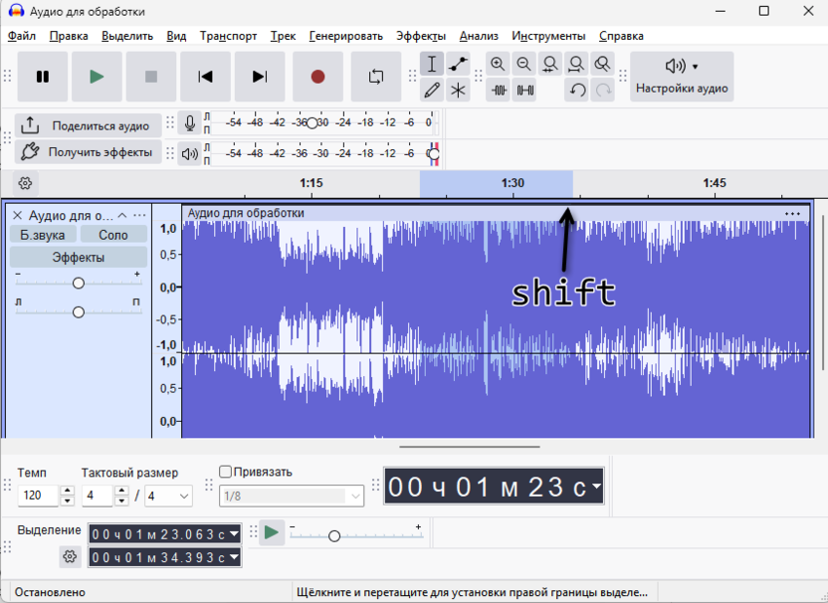Mute track with Б.звука button

(x=43, y=235)
